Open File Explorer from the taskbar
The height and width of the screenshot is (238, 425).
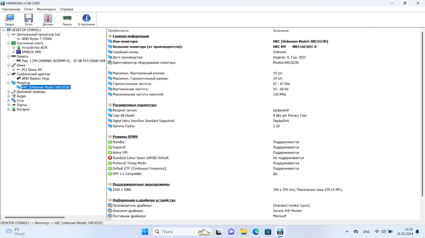pos(243,232)
